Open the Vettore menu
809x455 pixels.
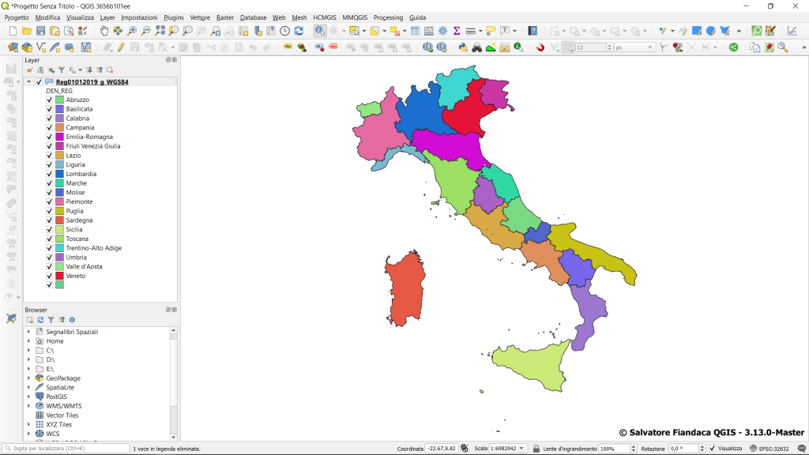coord(200,17)
